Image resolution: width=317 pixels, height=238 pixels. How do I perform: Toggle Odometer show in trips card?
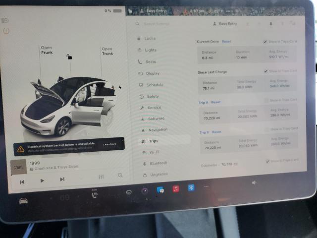267,161
